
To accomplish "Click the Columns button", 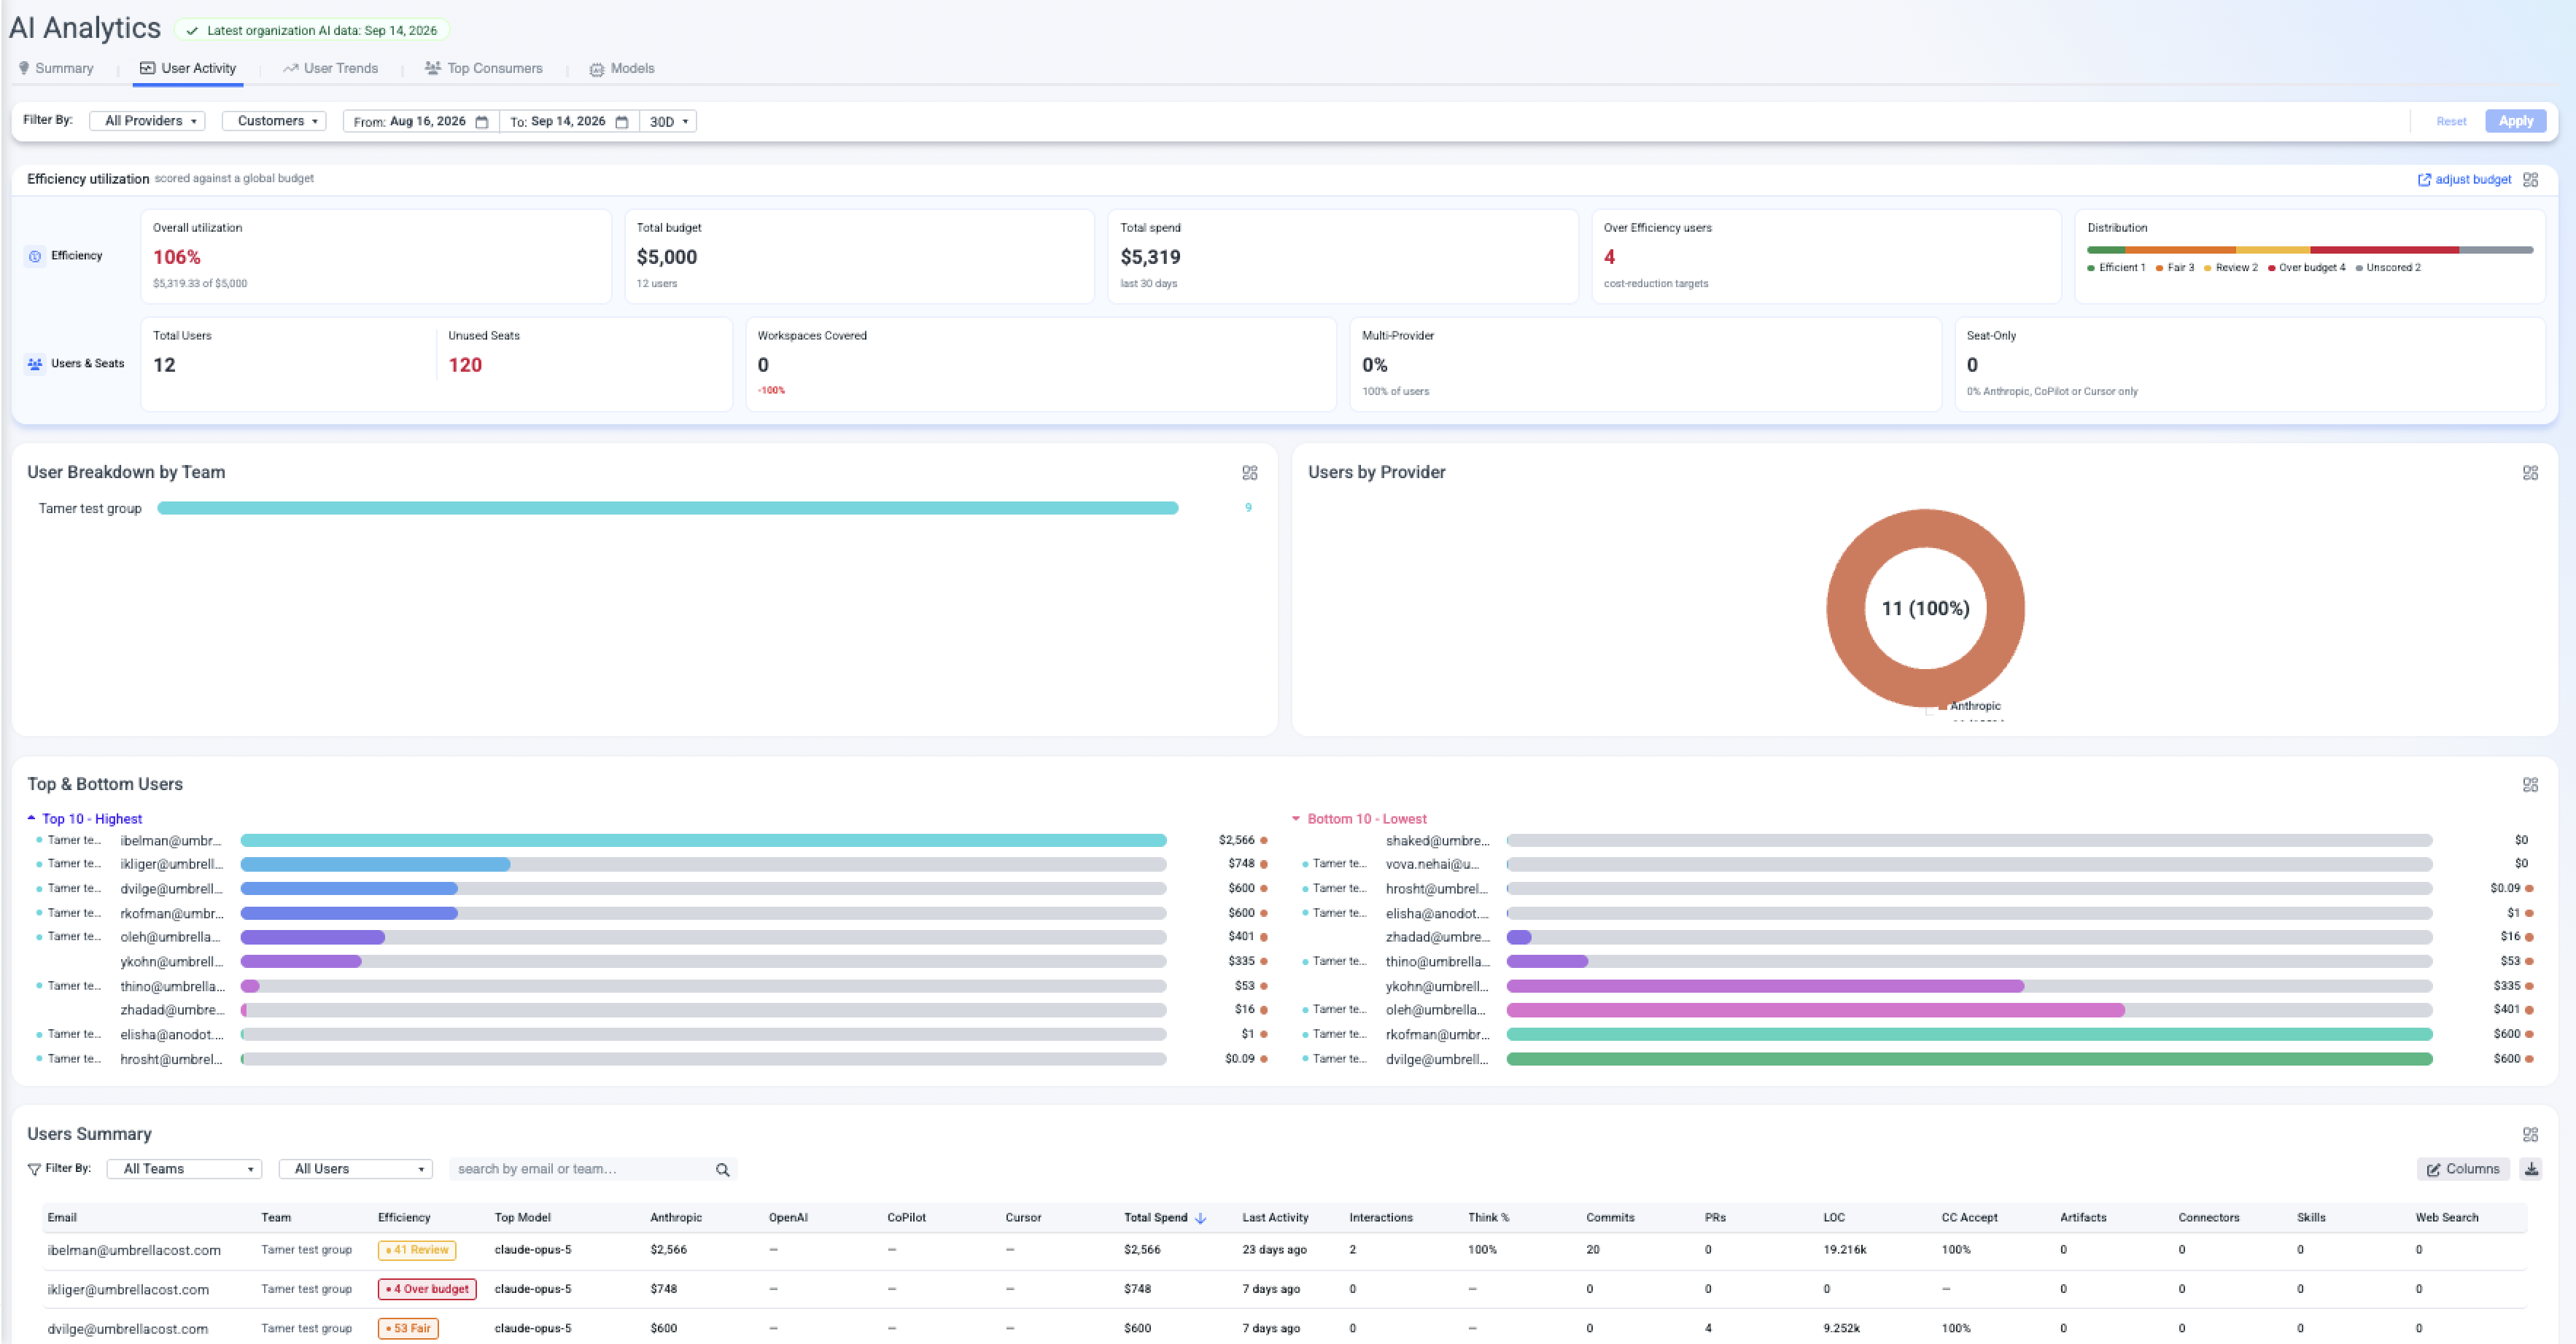I will click(2463, 1169).
